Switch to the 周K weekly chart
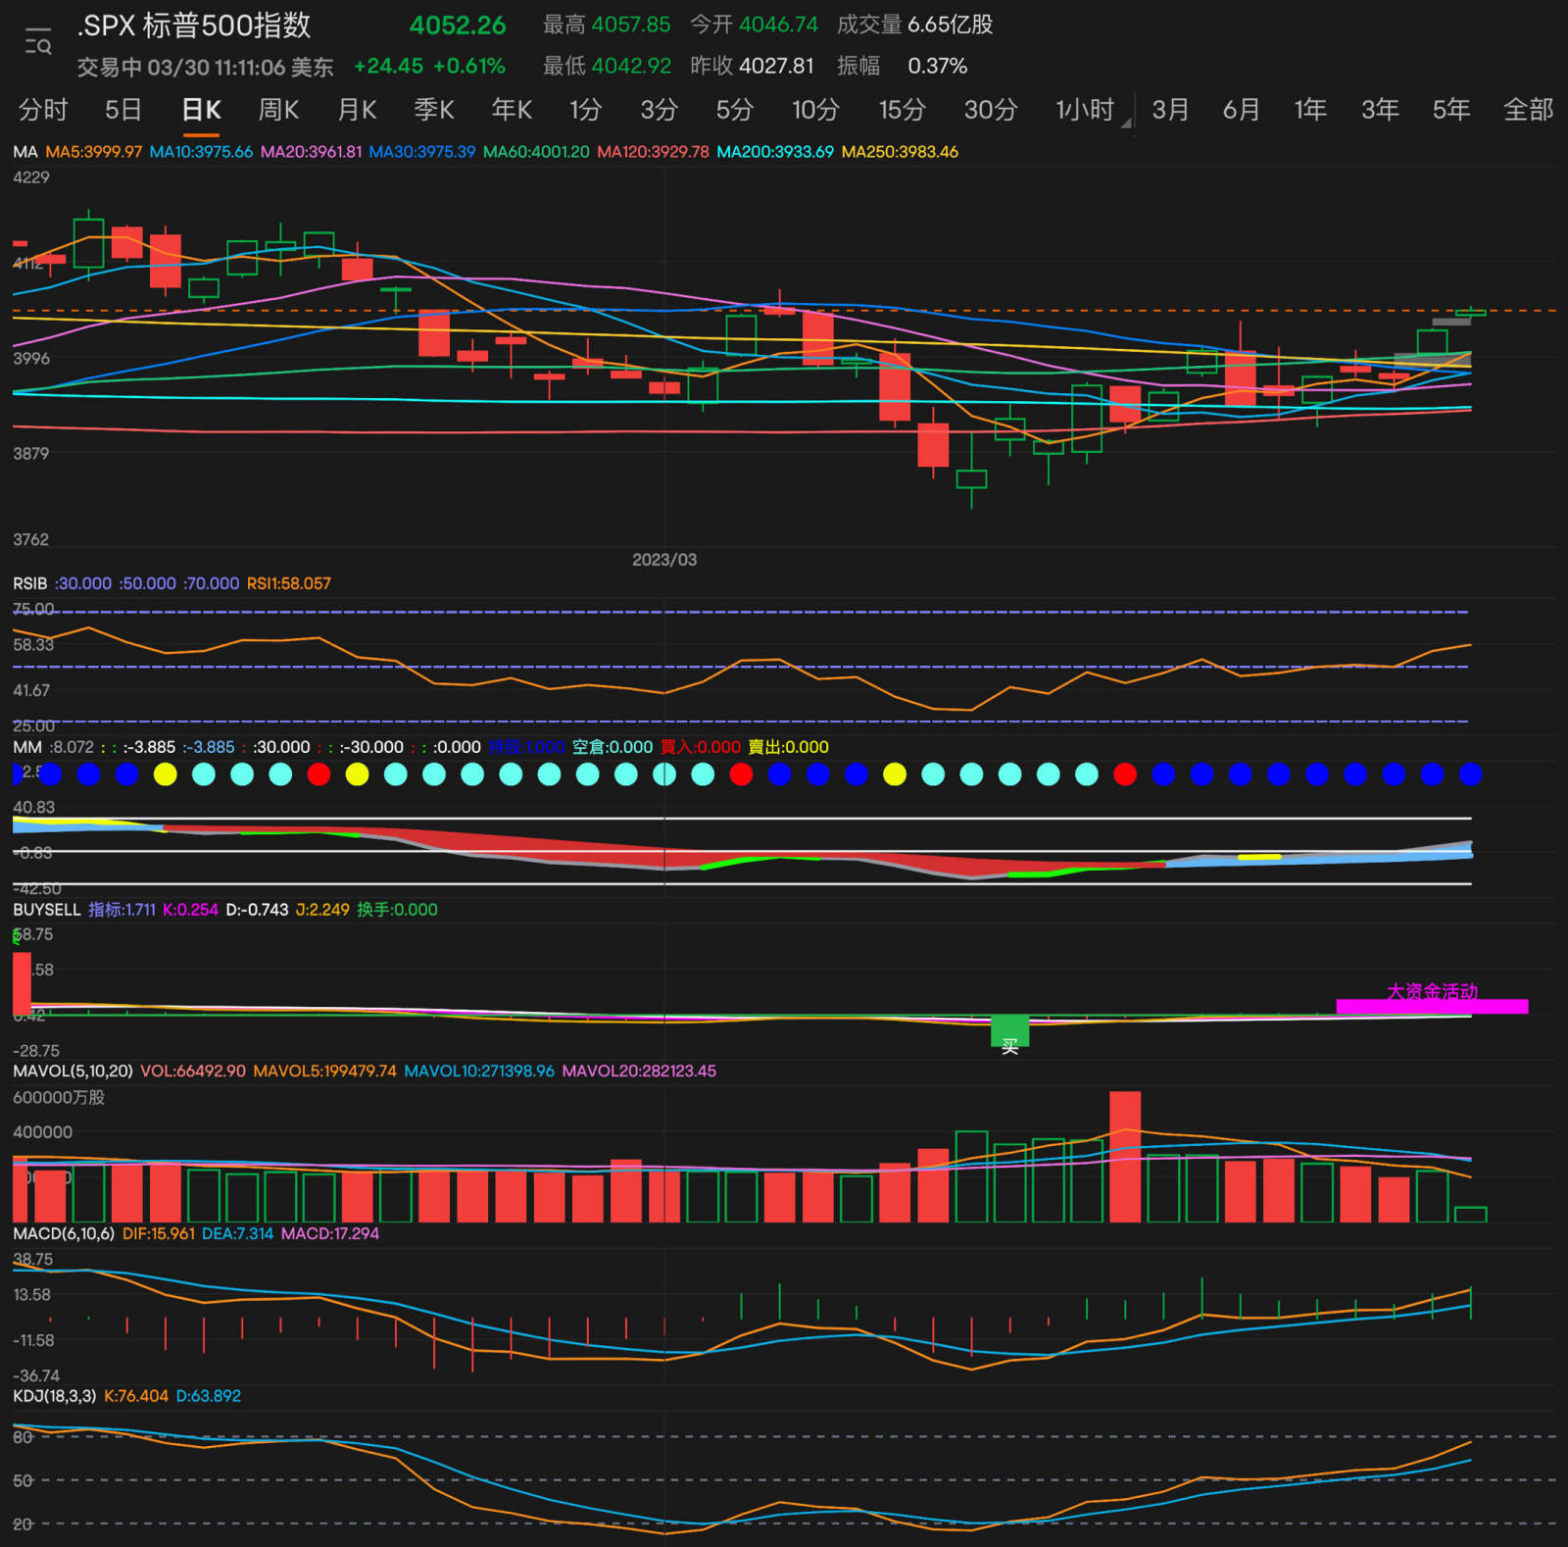1568x1547 pixels. (x=278, y=110)
